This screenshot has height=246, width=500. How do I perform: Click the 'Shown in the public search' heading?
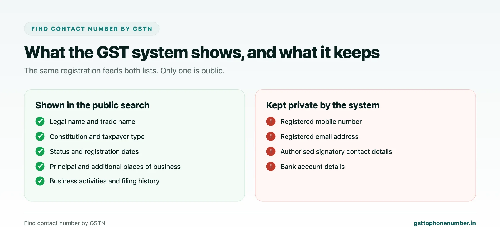coord(92,105)
